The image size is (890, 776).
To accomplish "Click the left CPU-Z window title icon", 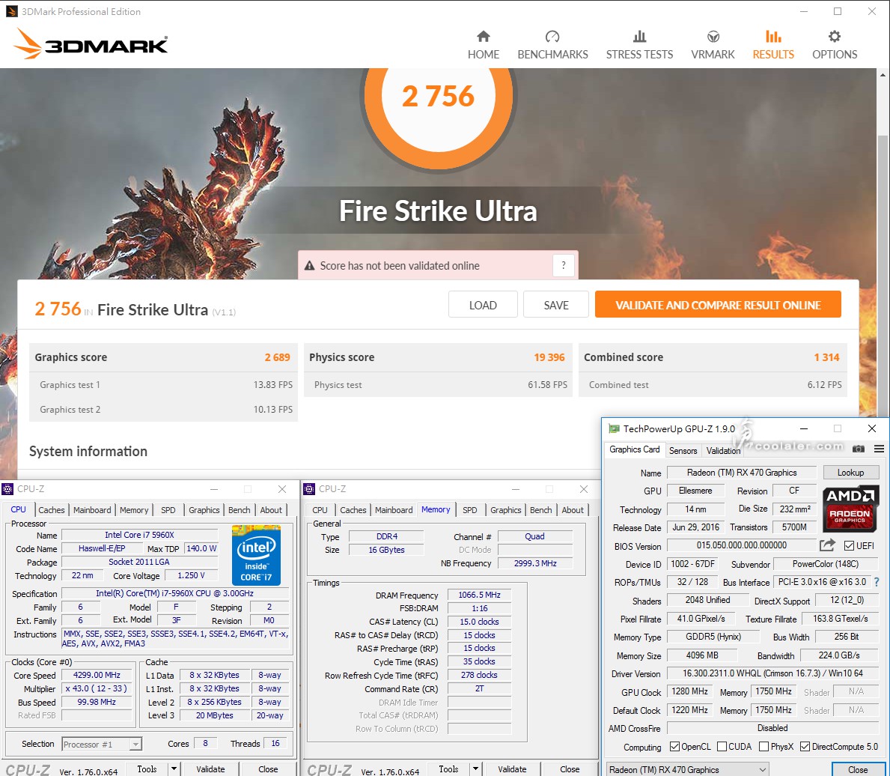I will (x=7, y=489).
